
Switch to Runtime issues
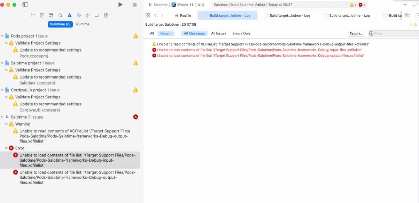(x=83, y=24)
